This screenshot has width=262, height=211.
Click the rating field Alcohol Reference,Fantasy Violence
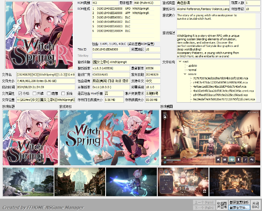pyautogui.click(x=203, y=9)
